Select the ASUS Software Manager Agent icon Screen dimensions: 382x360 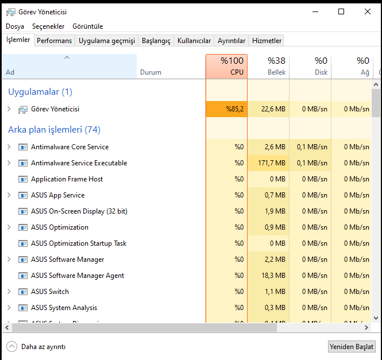click(23, 276)
